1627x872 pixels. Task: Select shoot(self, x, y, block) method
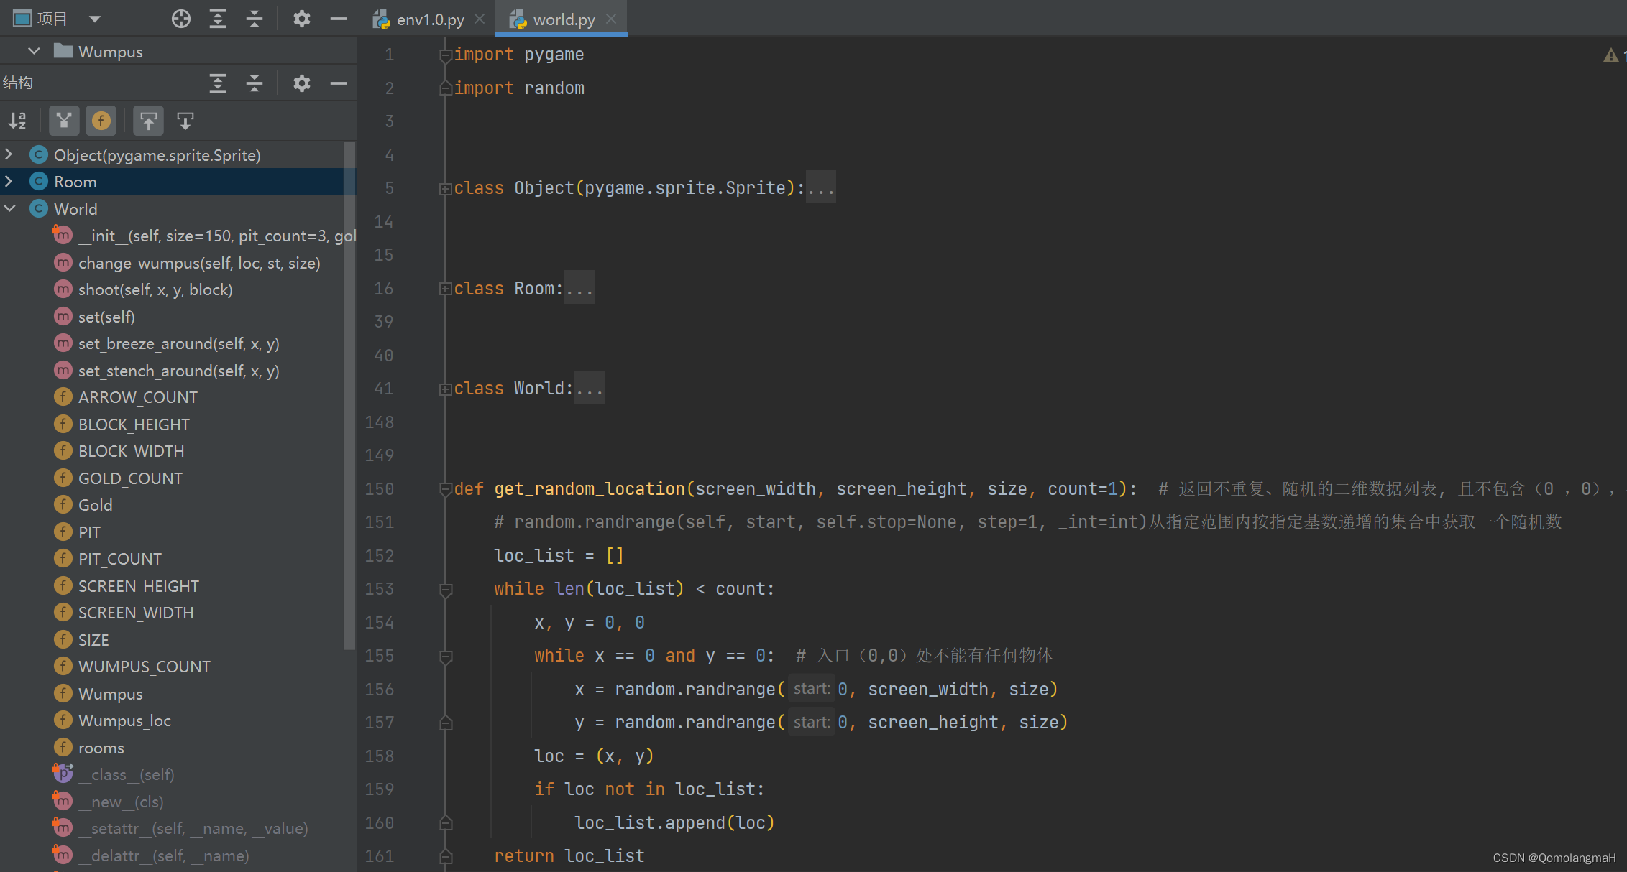[x=155, y=289]
